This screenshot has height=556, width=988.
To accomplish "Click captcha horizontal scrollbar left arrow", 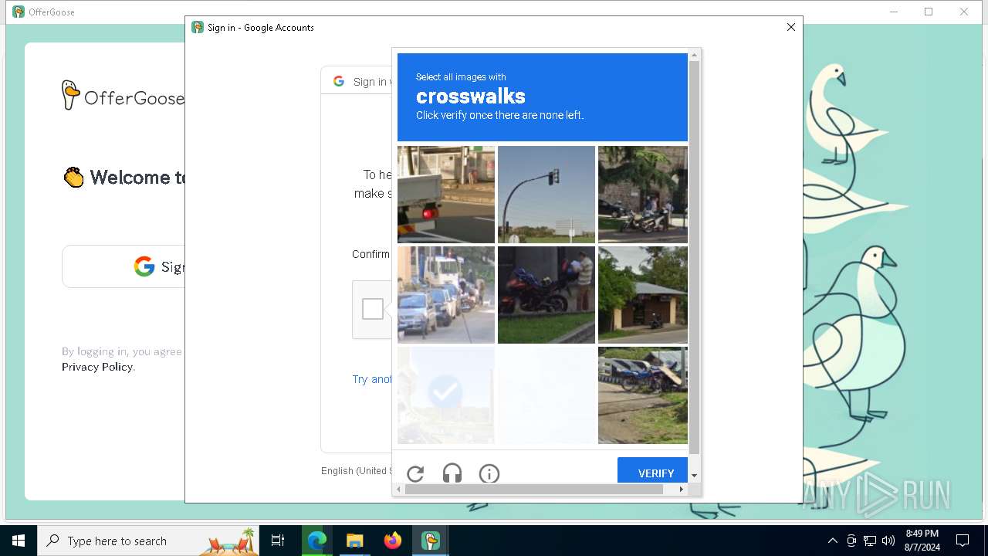I will (x=398, y=490).
